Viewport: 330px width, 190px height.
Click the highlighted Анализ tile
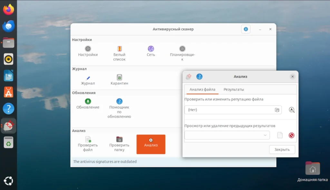tap(151, 144)
